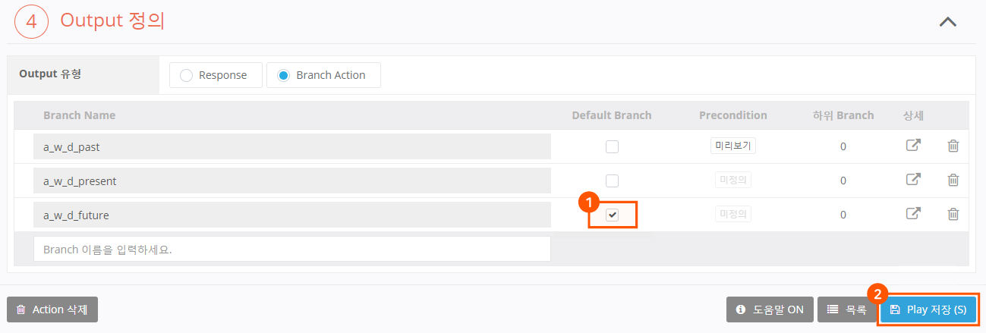Open detail view for a_w_d_present branch

pyautogui.click(x=914, y=180)
